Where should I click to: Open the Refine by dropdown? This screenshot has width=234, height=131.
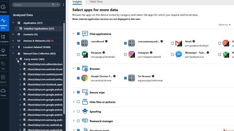point(224,25)
